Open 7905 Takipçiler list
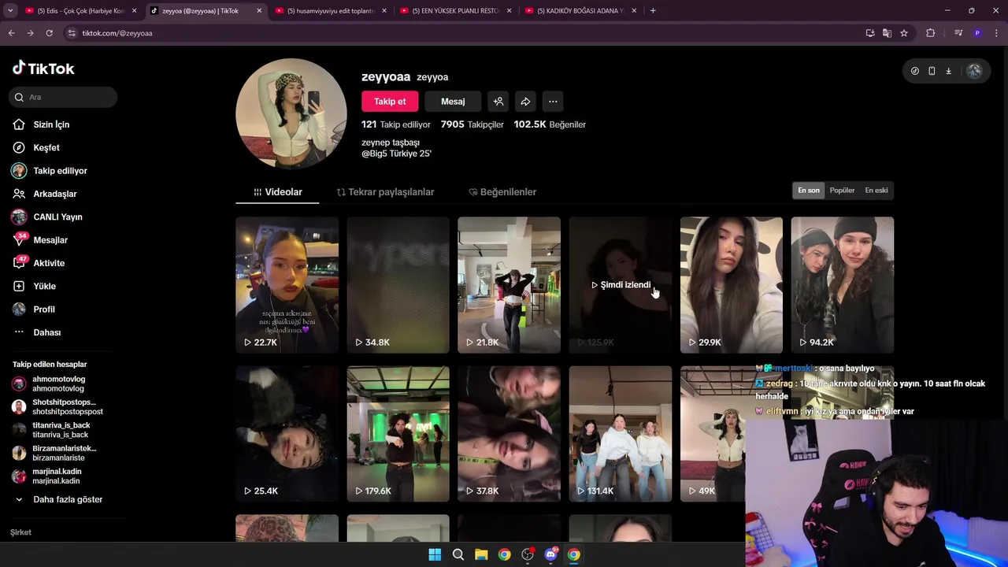The width and height of the screenshot is (1008, 567). pos(472,124)
